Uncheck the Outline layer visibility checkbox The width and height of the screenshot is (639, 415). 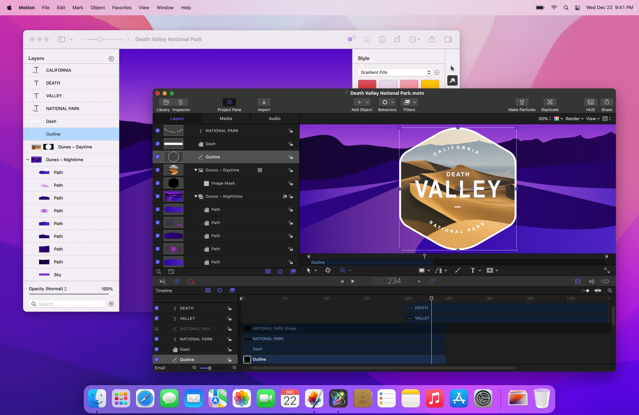pyautogui.click(x=158, y=157)
